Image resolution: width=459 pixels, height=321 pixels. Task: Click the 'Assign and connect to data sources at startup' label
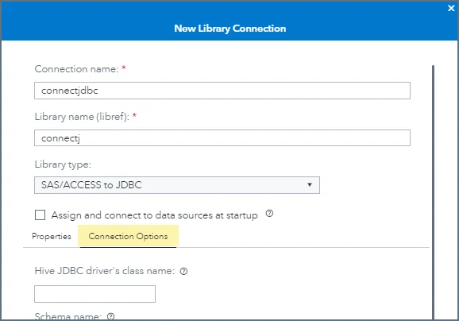tap(155, 215)
